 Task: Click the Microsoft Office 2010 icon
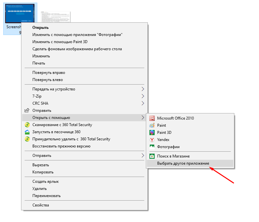(x=152, y=118)
